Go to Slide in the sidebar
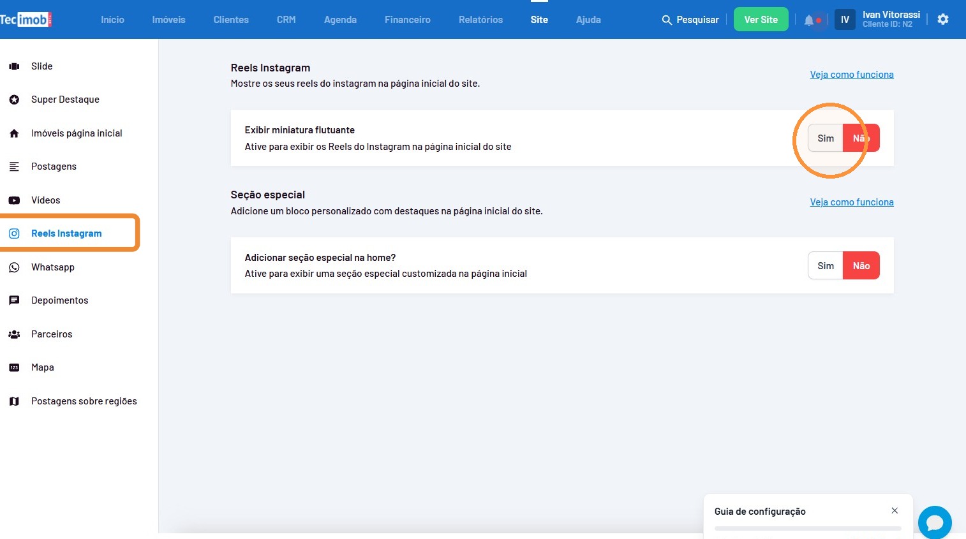Image resolution: width=966 pixels, height=539 pixels. coord(42,66)
